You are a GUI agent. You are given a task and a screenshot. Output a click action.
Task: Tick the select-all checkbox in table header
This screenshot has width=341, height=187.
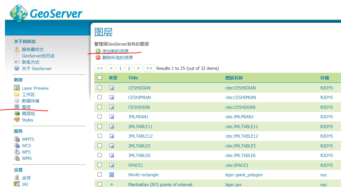coord(100,78)
